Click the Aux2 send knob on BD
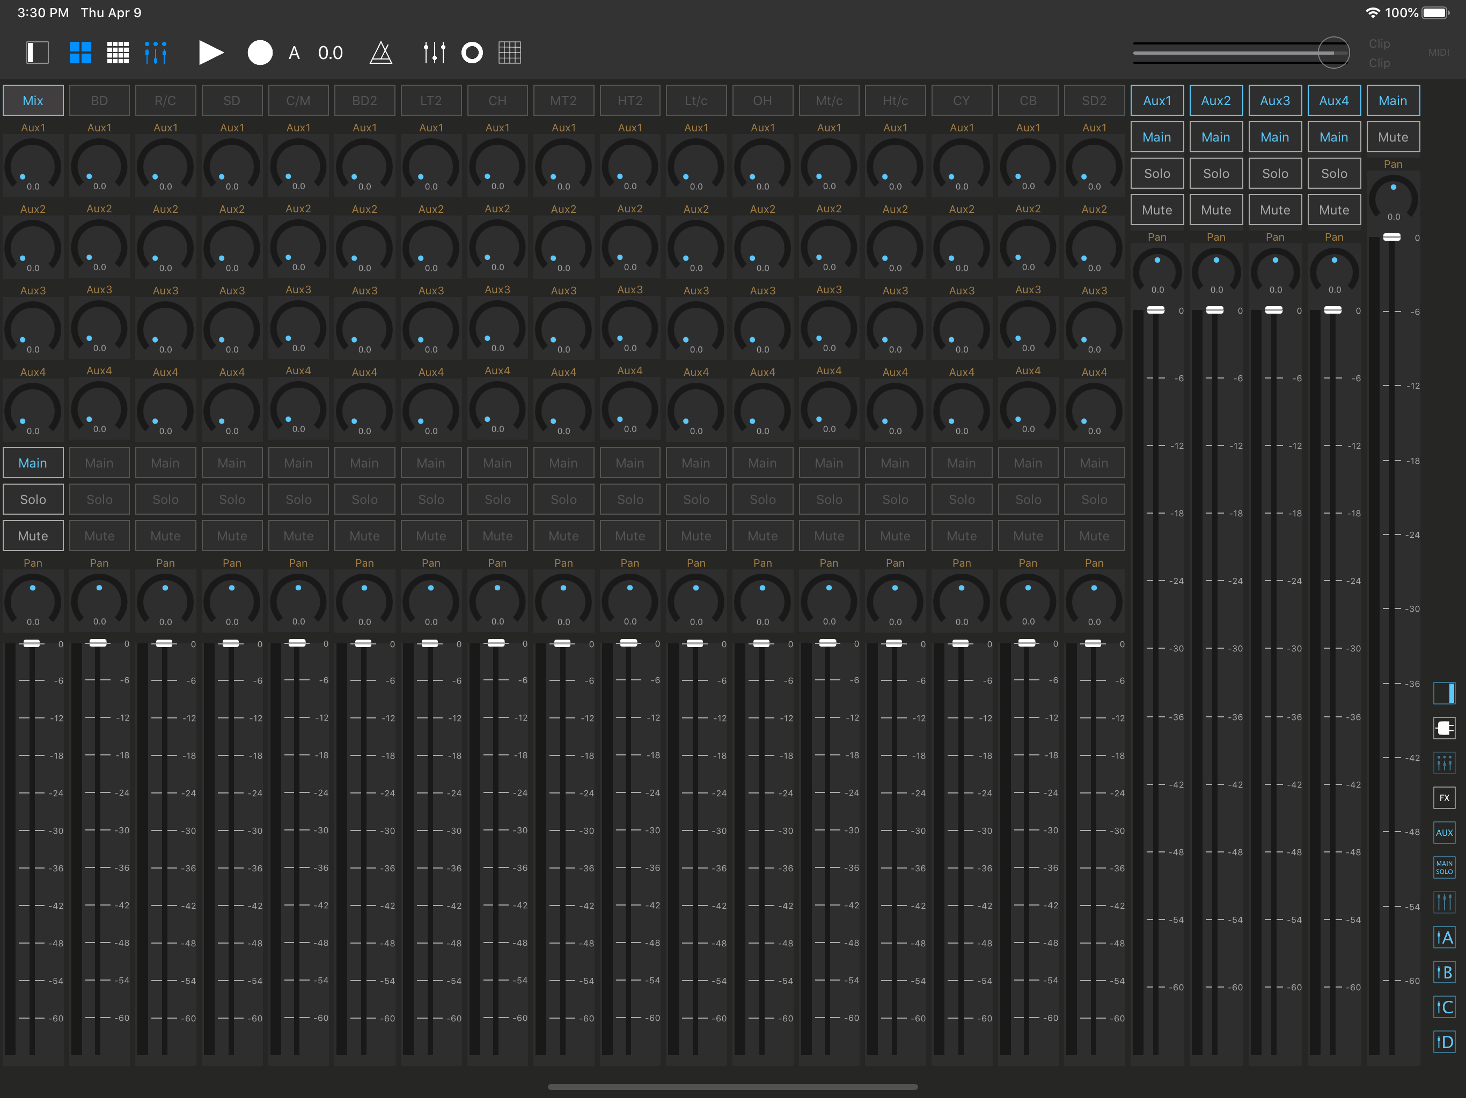Image resolution: width=1466 pixels, height=1098 pixels. [99, 247]
